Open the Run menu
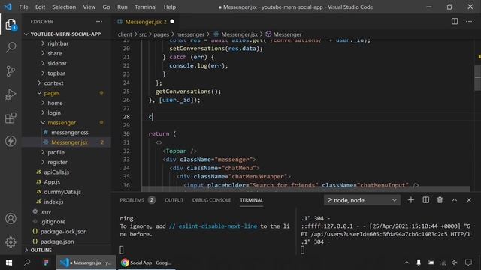Image resolution: width=481 pixels, height=270 pixels. [122, 7]
